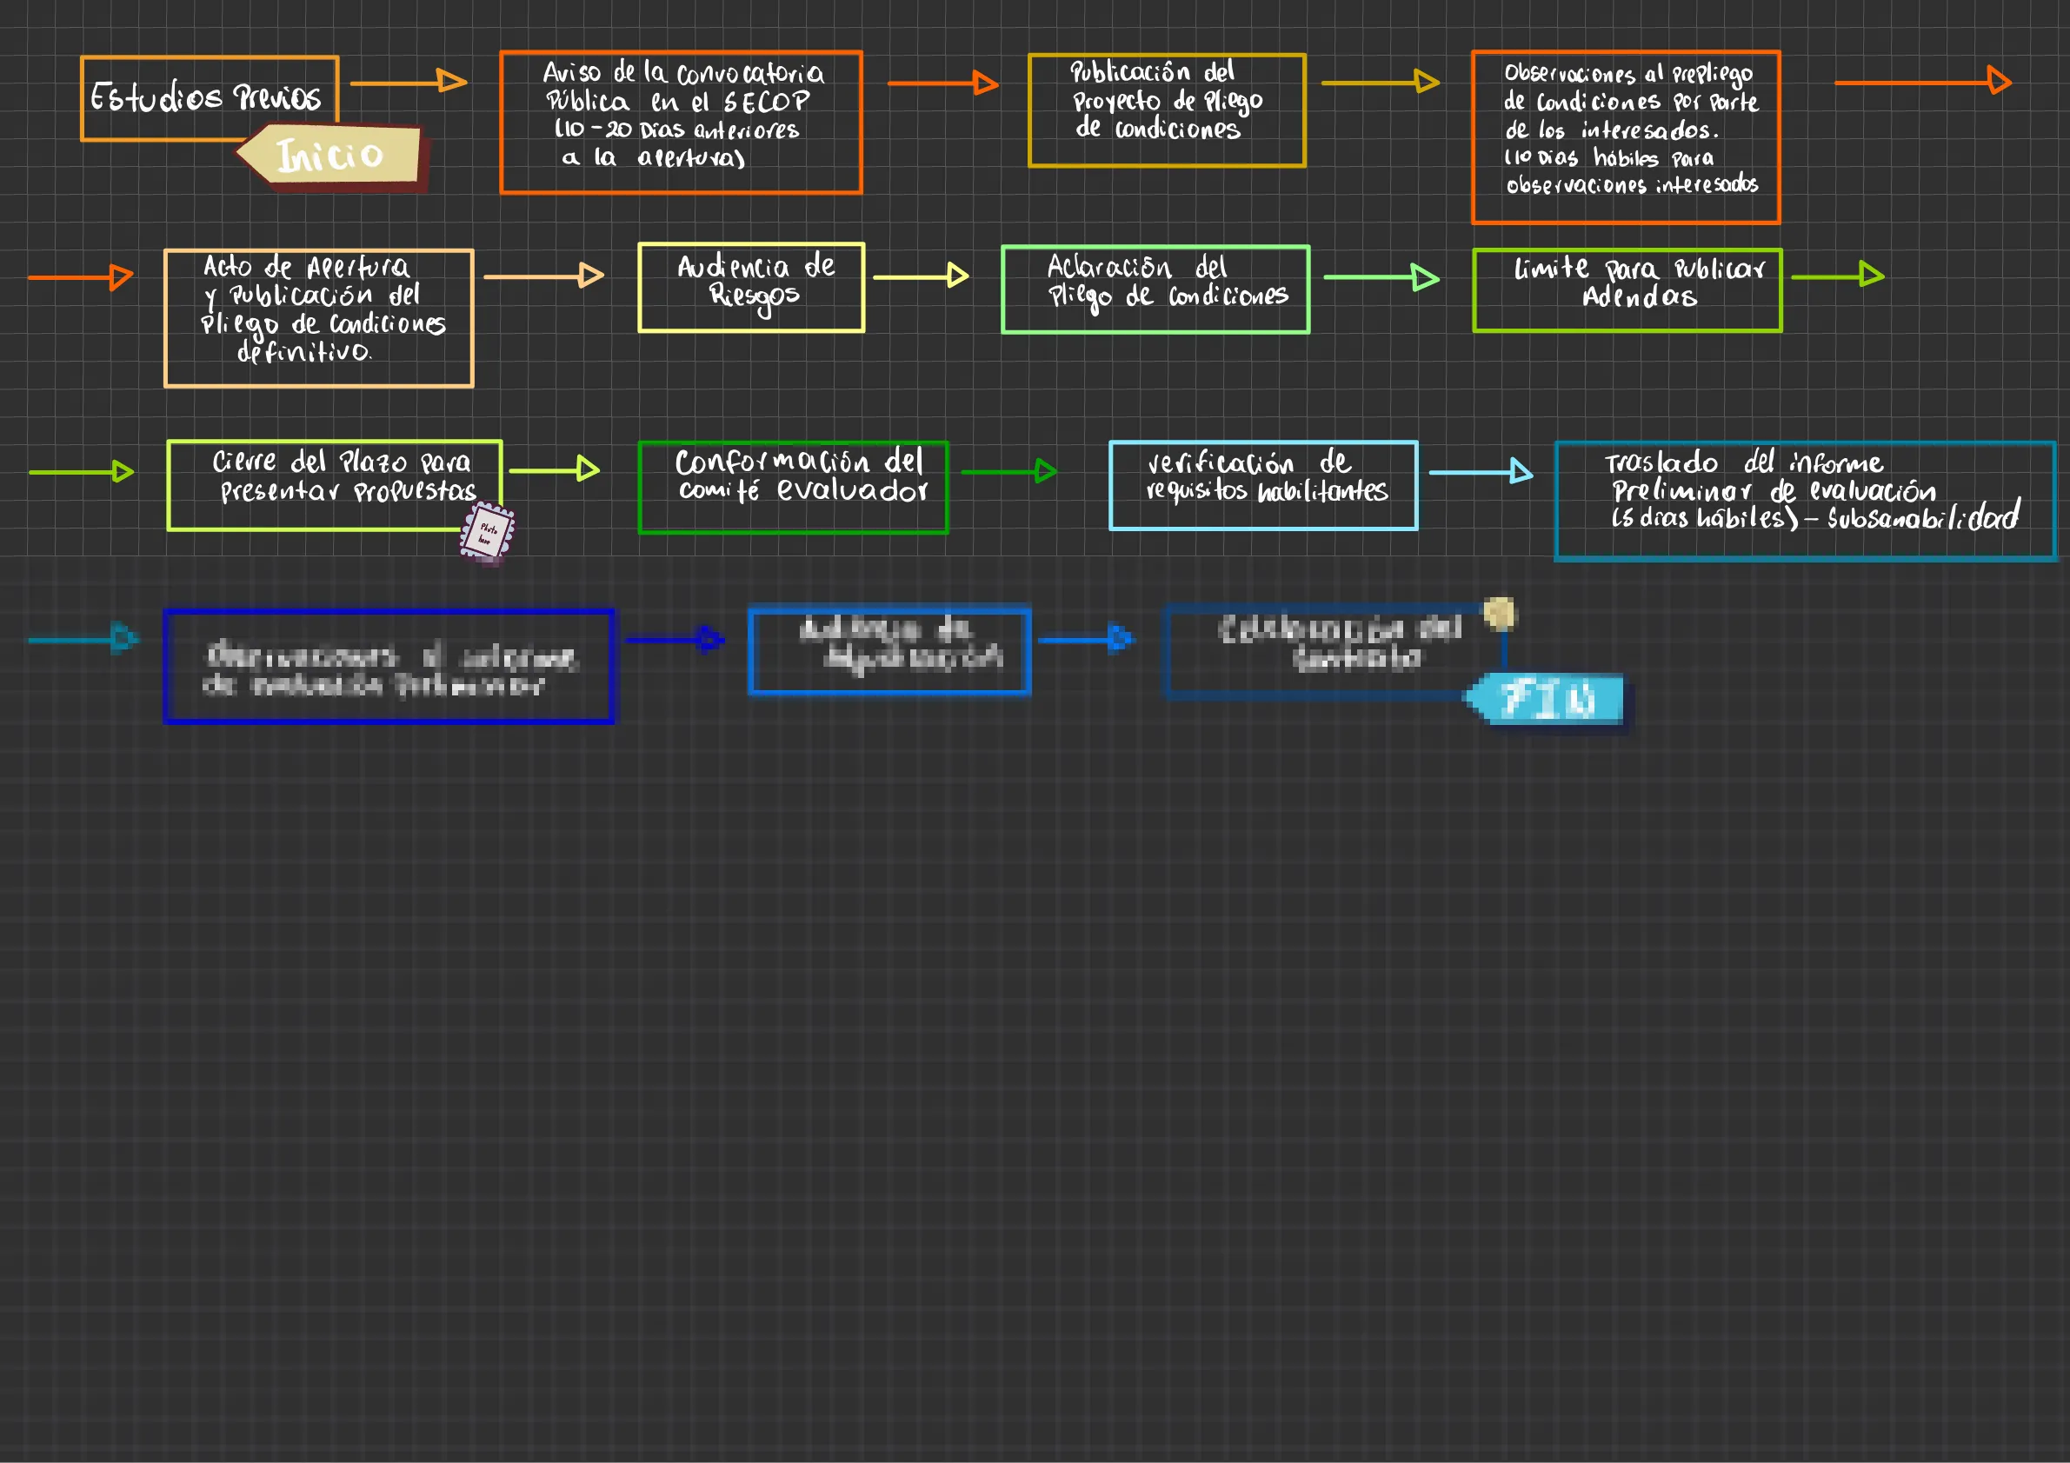
Task: Select Traslado del informe preliminar box
Action: coord(1805,502)
